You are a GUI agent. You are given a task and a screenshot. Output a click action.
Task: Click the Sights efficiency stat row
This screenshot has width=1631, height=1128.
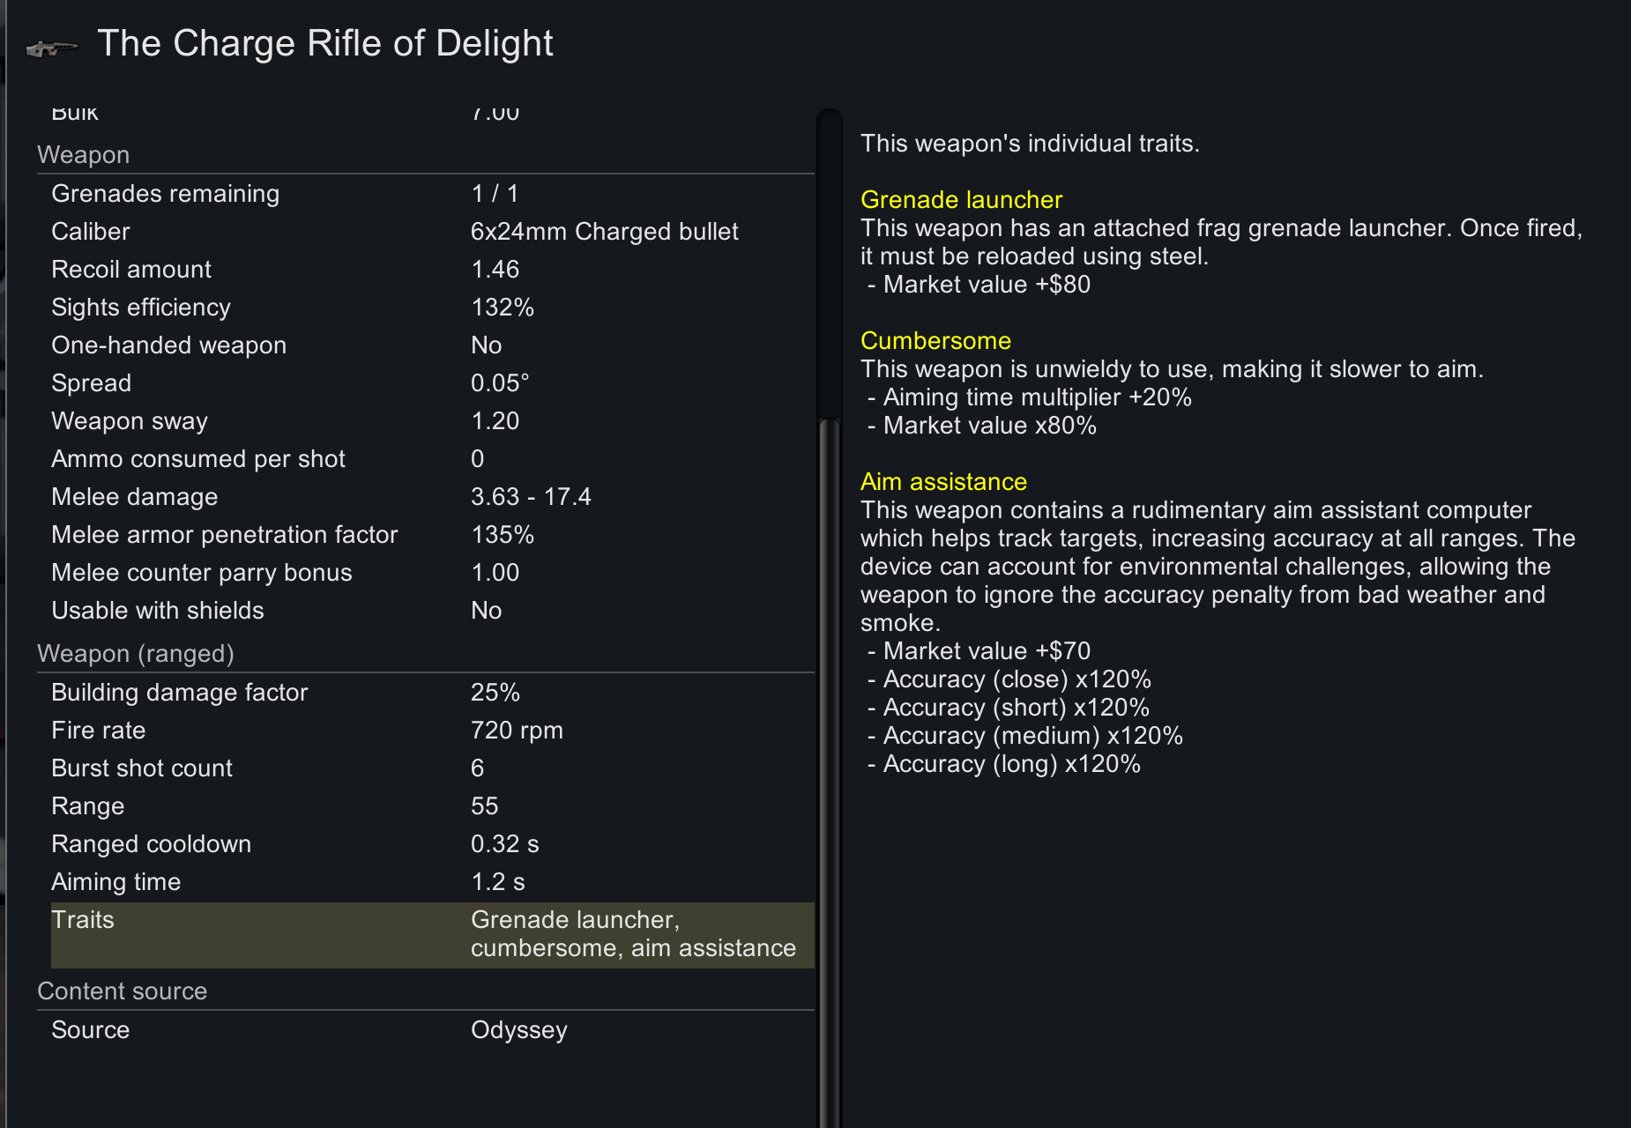tap(433, 308)
